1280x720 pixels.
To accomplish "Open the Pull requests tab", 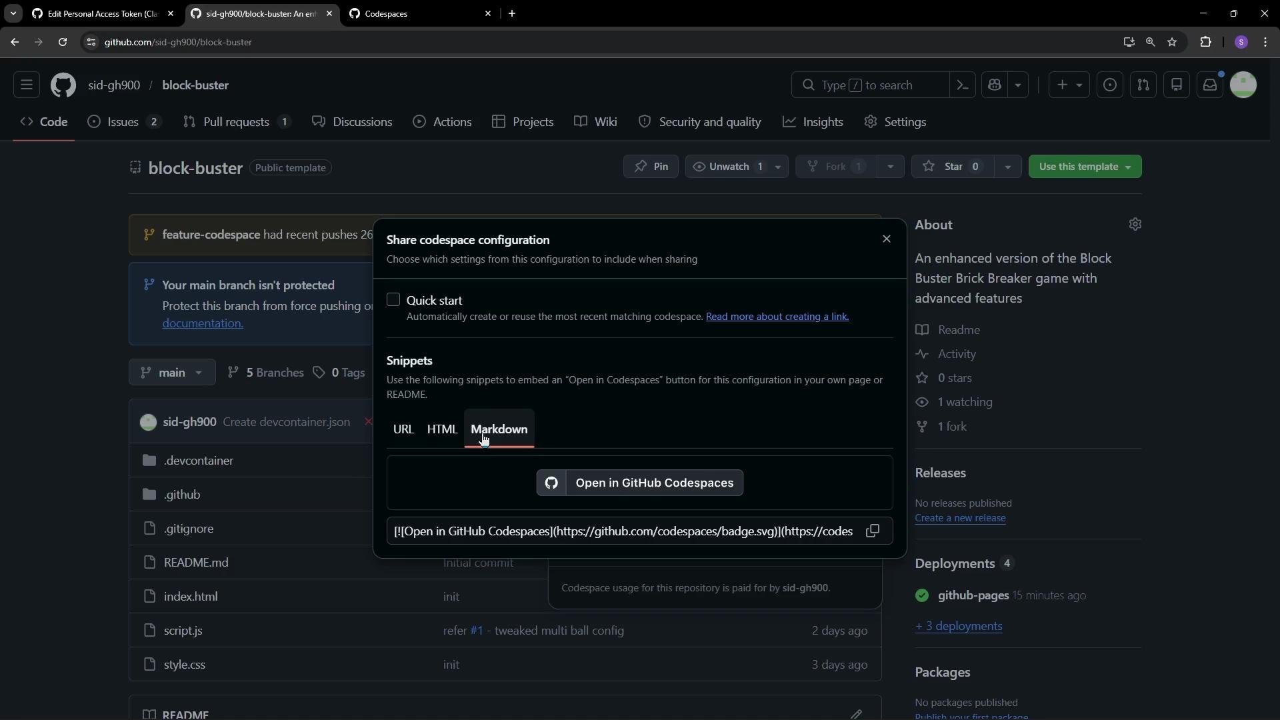I will [x=237, y=122].
